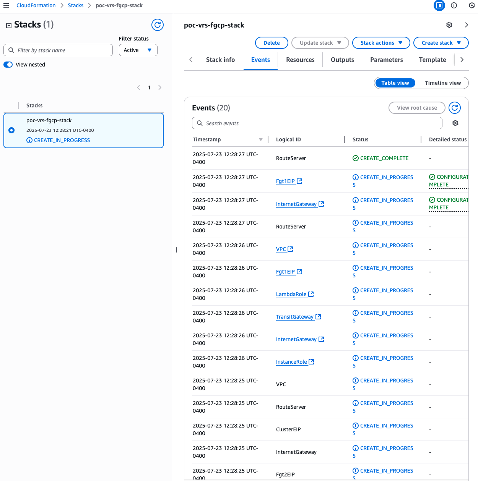Click status info icon in ClusterEIP row
Image resolution: width=478 pixels, height=481 pixels.
coord(356,426)
